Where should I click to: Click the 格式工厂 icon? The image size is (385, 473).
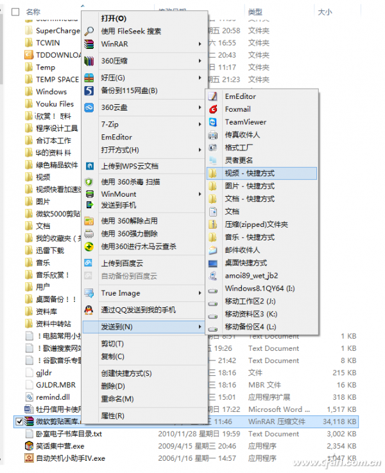tap(213, 148)
